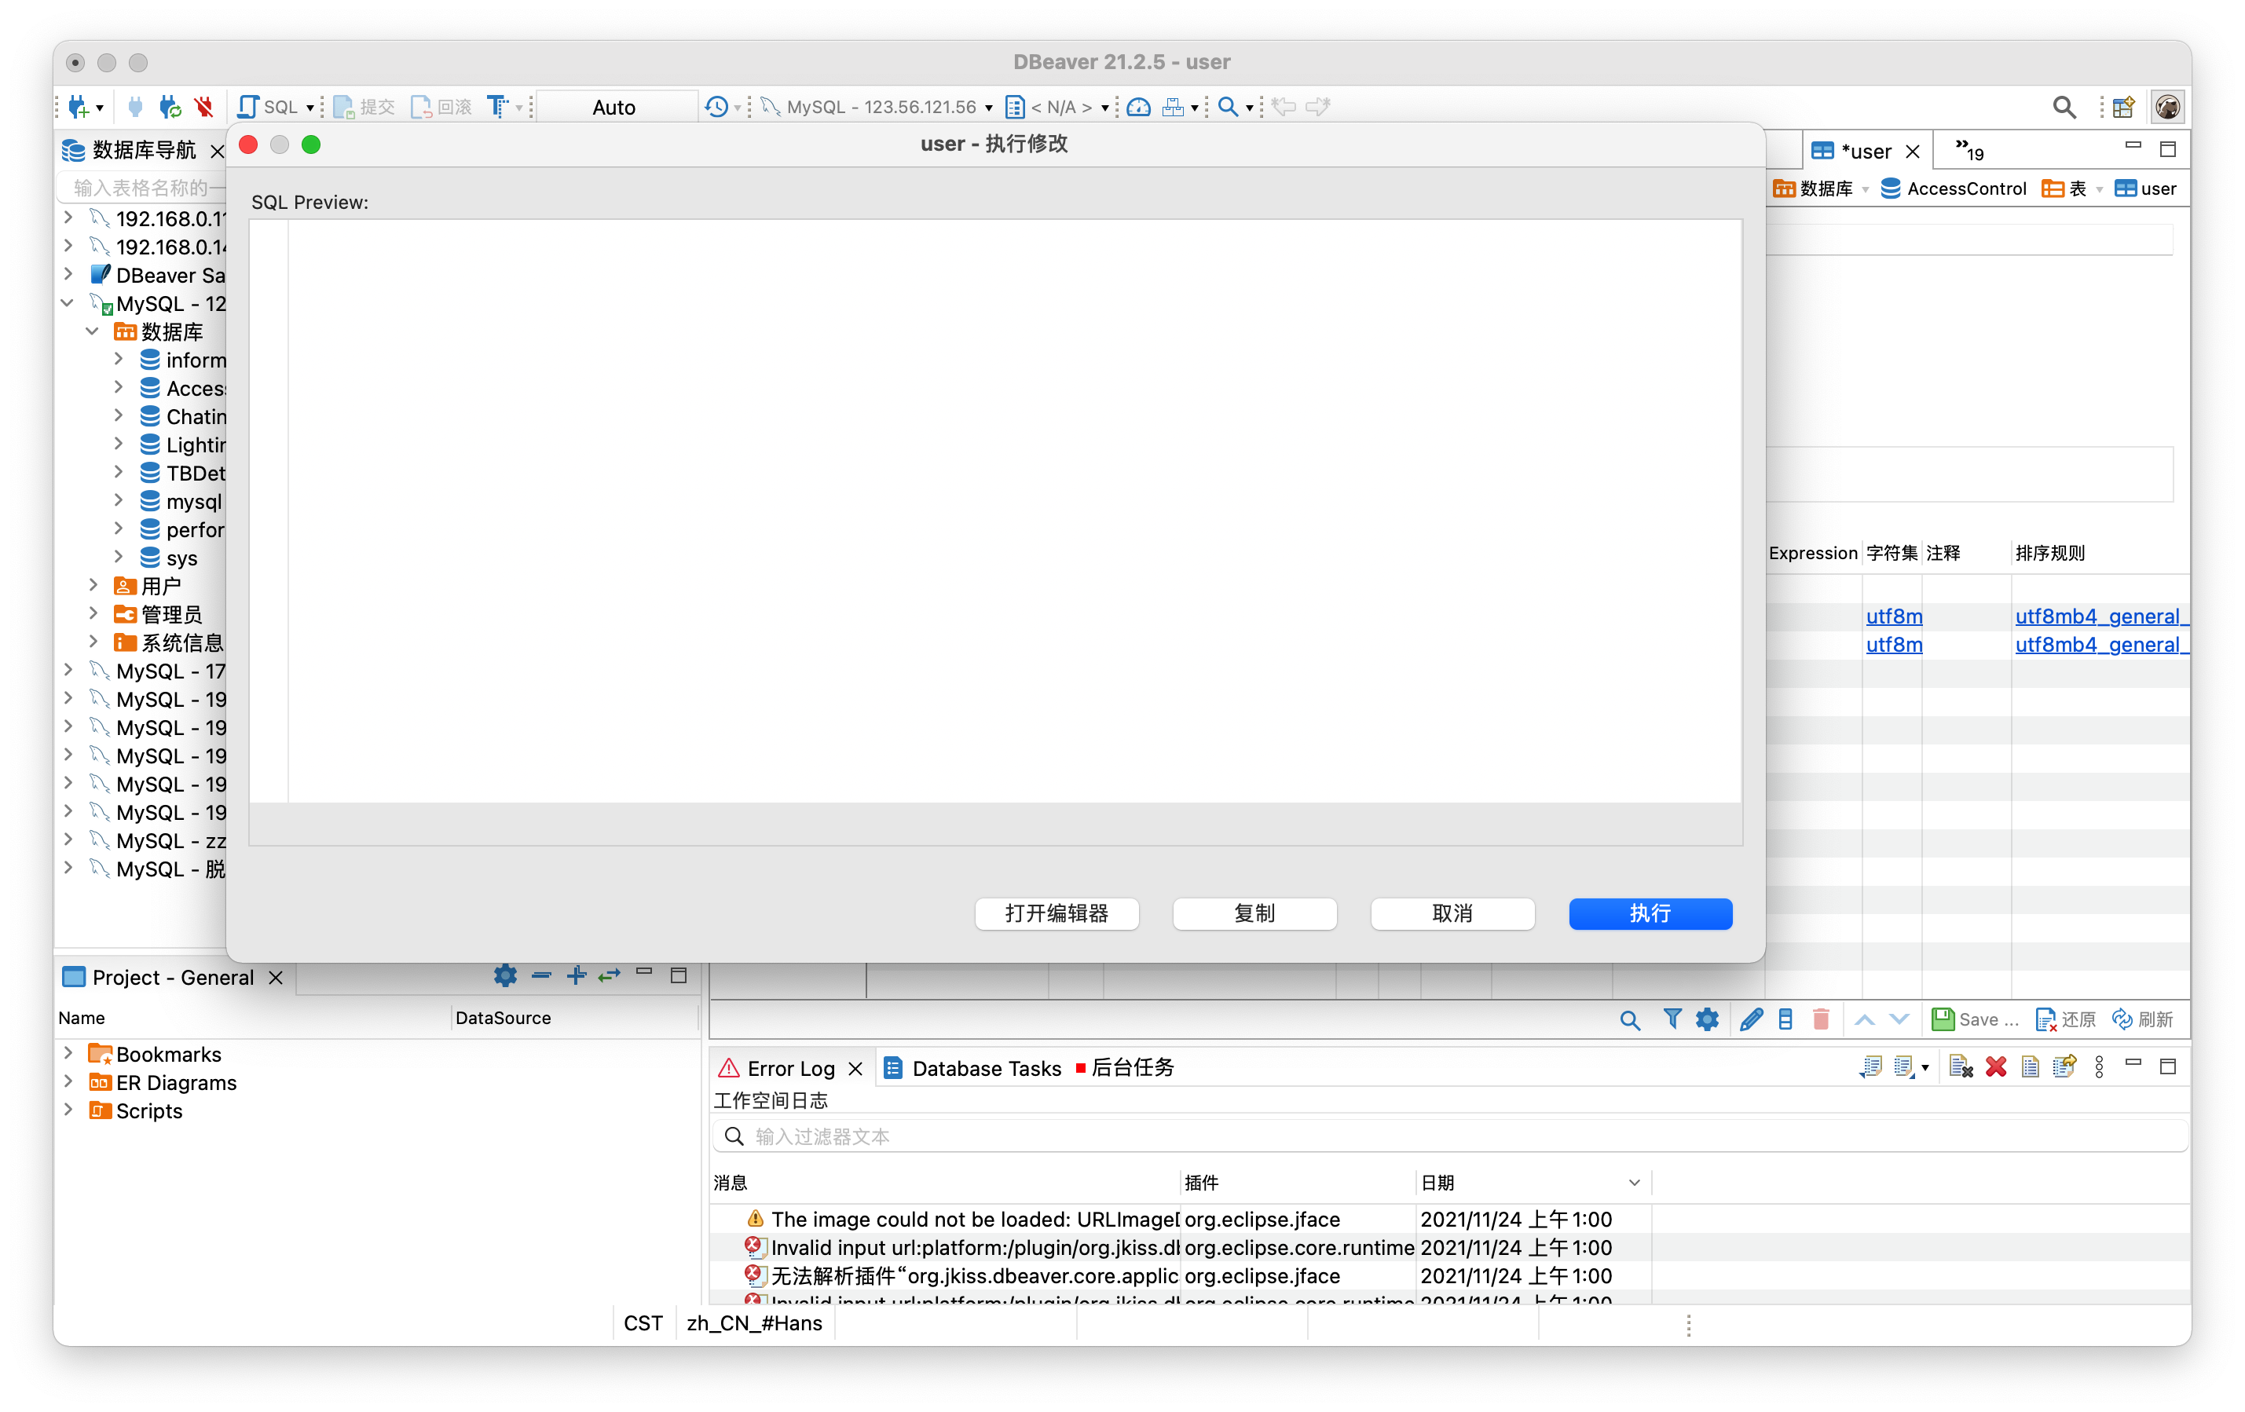Click the 执行 button to execute changes
2245x1412 pixels.
tap(1650, 913)
